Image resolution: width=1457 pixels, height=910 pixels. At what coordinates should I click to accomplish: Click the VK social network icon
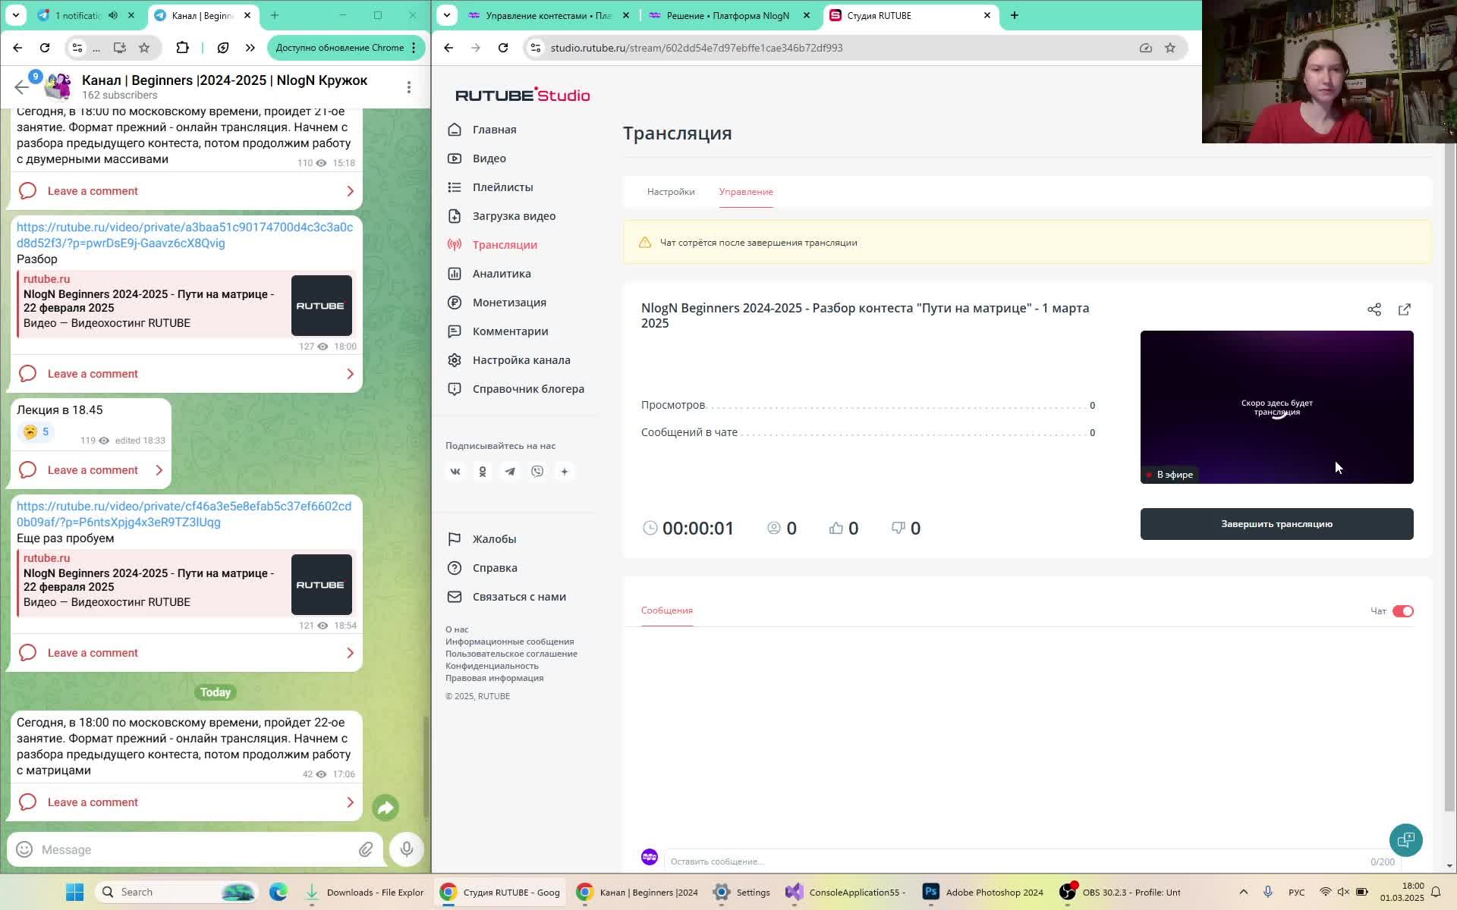(x=455, y=472)
